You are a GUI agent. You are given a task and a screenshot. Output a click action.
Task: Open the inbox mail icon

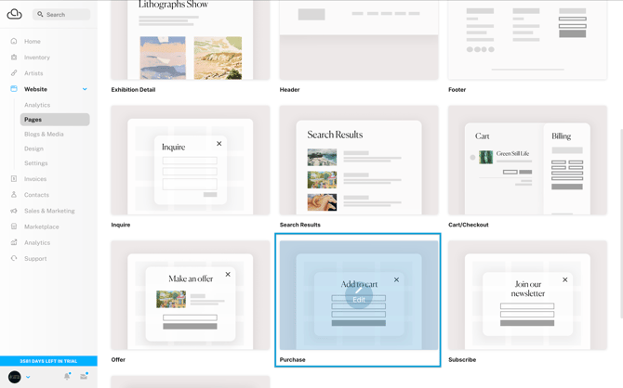[84, 376]
